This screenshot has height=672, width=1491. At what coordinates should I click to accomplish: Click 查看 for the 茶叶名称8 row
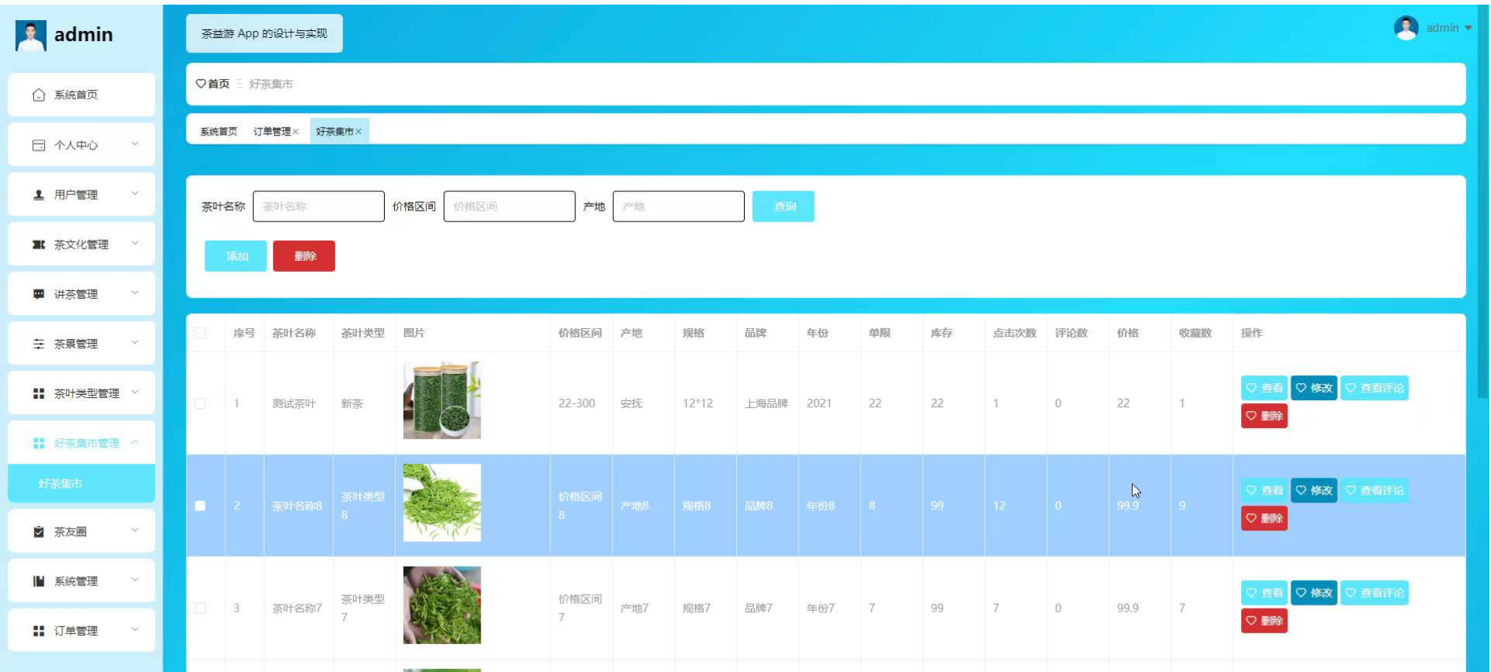pyautogui.click(x=1264, y=490)
